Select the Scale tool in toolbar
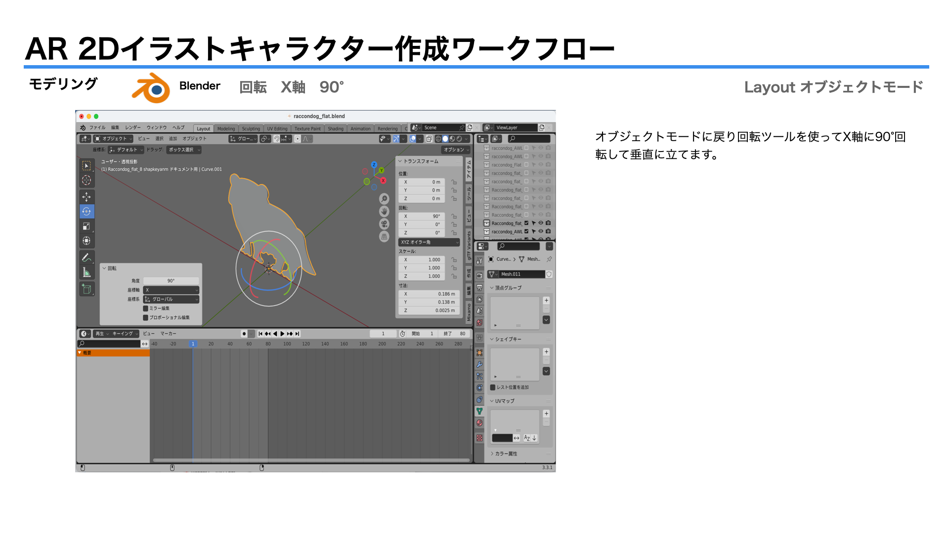 pos(86,226)
